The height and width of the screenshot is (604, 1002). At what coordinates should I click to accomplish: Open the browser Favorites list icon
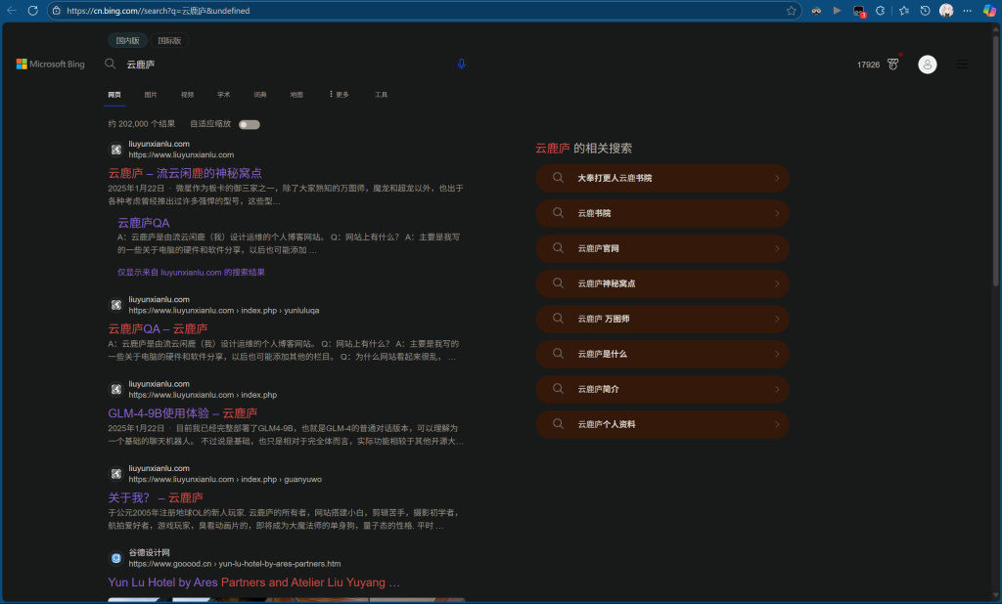click(x=903, y=10)
